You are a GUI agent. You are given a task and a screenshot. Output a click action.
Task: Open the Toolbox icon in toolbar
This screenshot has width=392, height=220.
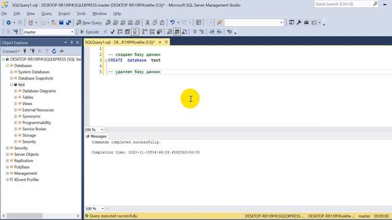306,23
